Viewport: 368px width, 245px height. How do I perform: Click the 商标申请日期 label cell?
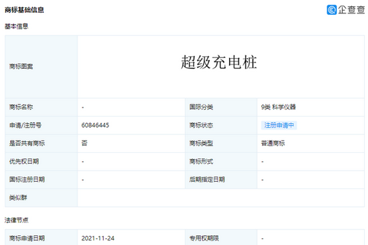click(x=41, y=237)
